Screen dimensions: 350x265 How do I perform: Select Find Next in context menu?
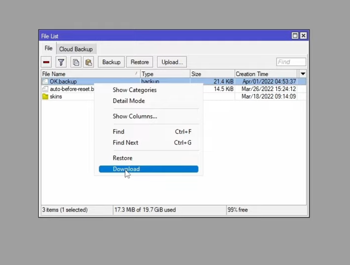pos(125,142)
